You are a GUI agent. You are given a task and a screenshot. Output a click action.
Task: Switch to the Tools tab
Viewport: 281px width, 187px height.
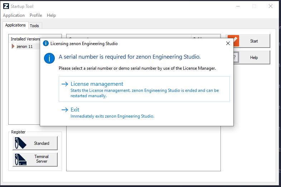[34, 26]
